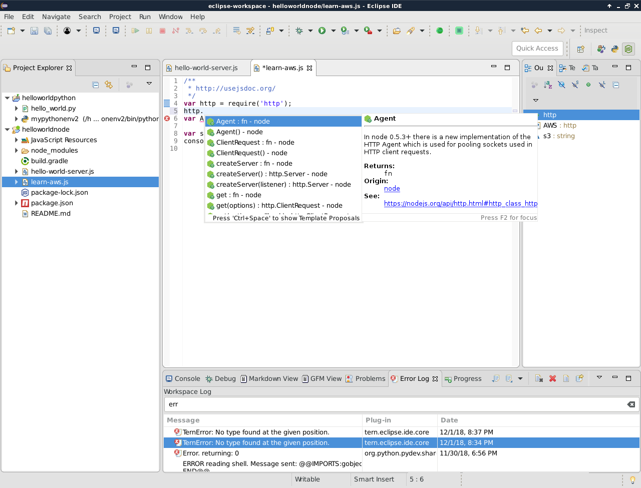The height and width of the screenshot is (488, 641).
Task: Expand the package.json node
Action: (16, 203)
